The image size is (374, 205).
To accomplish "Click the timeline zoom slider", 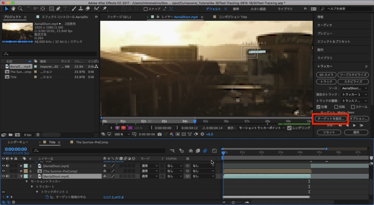I will 233,202.
